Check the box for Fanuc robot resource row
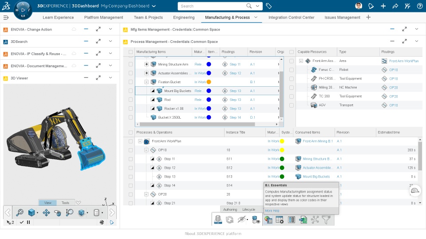Screen dimensions: 426x239 [292, 70]
